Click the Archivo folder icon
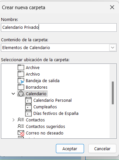 (21, 74)
